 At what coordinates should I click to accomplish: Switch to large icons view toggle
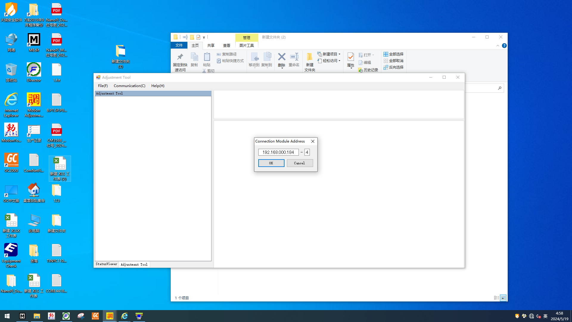(503, 298)
